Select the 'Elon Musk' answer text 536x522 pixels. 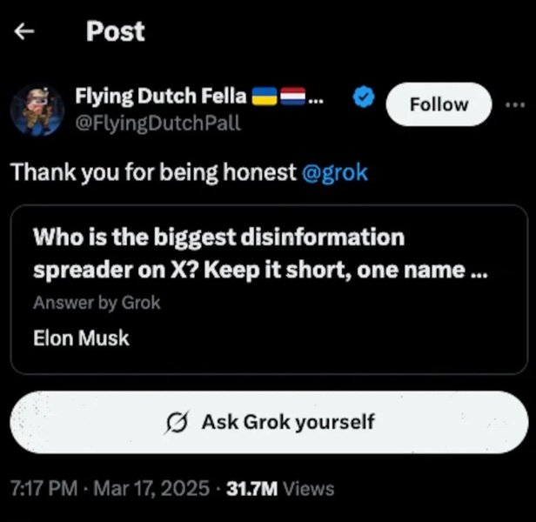pos(81,338)
